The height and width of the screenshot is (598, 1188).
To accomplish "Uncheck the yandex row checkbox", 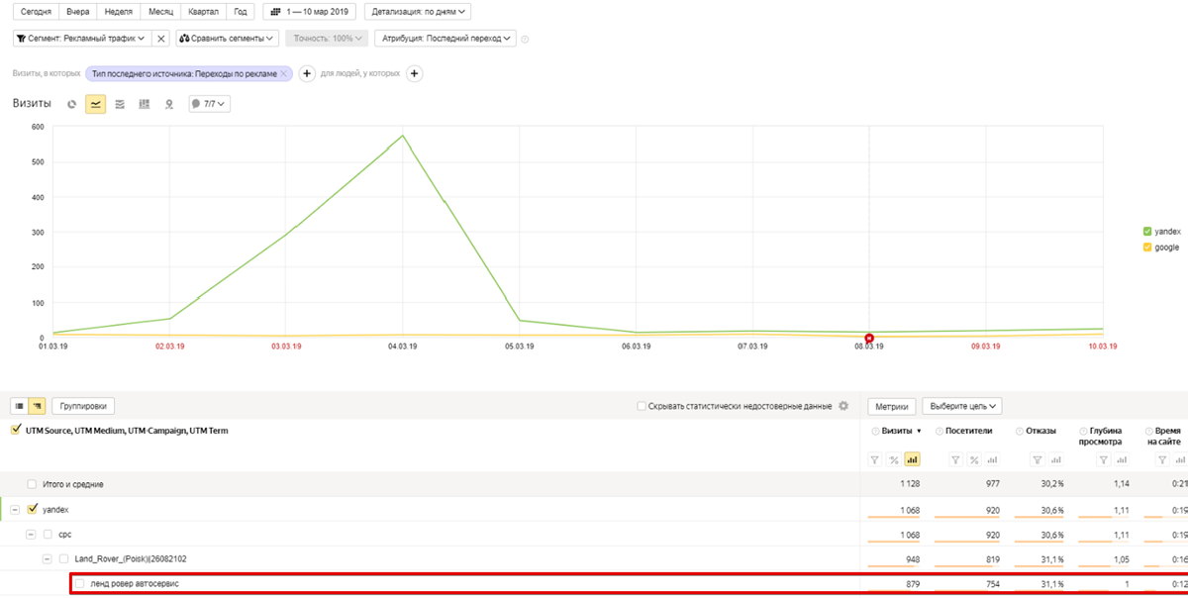I will [x=33, y=509].
